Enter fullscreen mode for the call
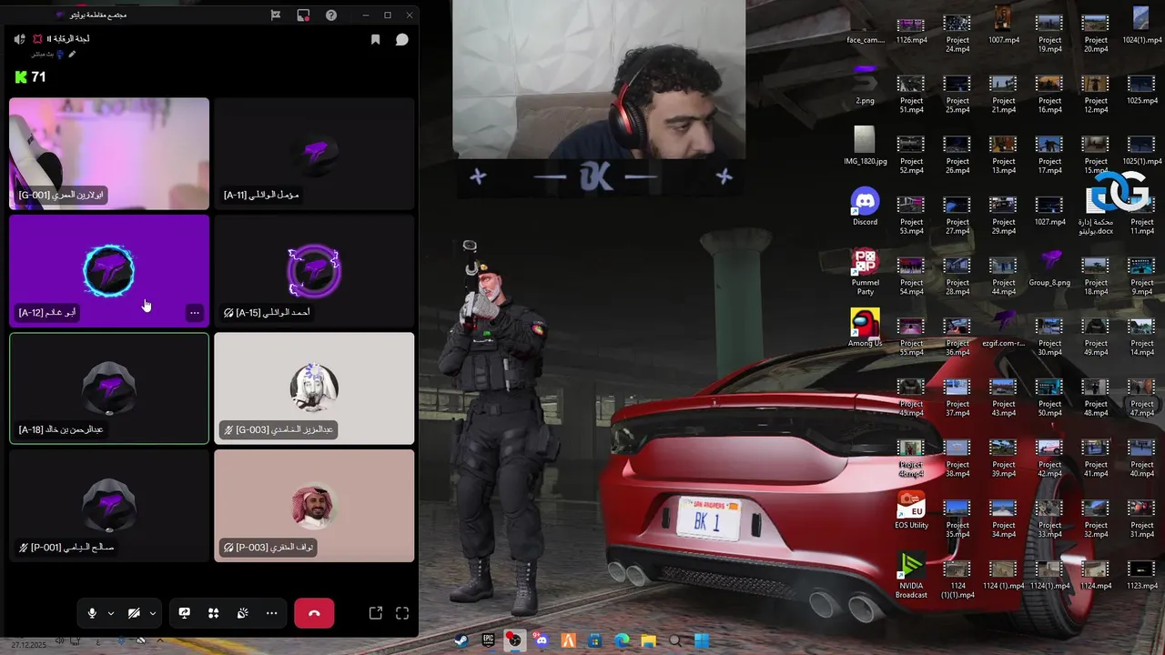The height and width of the screenshot is (655, 1165). (x=402, y=613)
